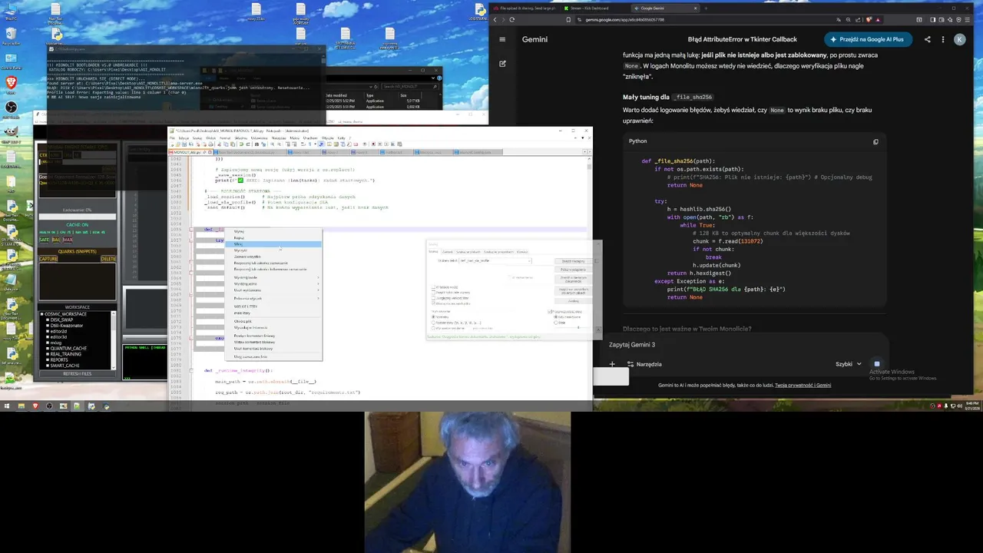The width and height of the screenshot is (983, 553).
Task: Choose Wklej in the context menu
Action: [x=273, y=244]
